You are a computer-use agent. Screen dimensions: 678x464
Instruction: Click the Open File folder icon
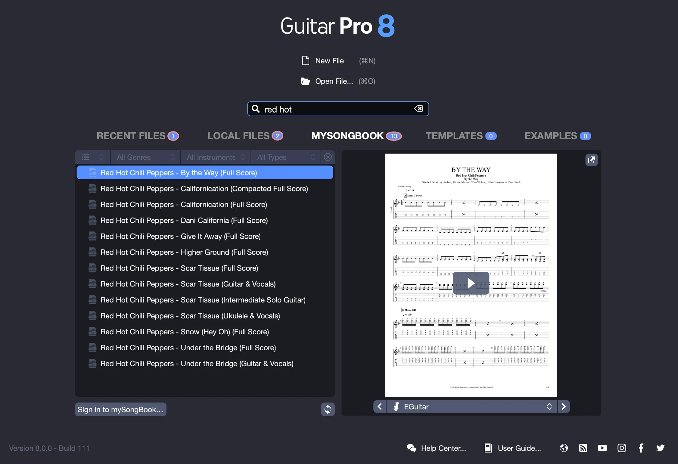pos(306,81)
